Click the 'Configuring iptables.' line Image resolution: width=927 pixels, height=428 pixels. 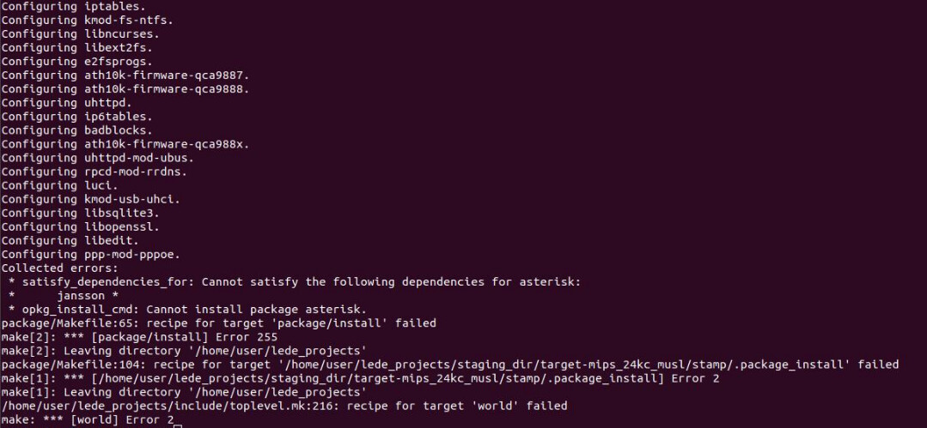coord(73,6)
